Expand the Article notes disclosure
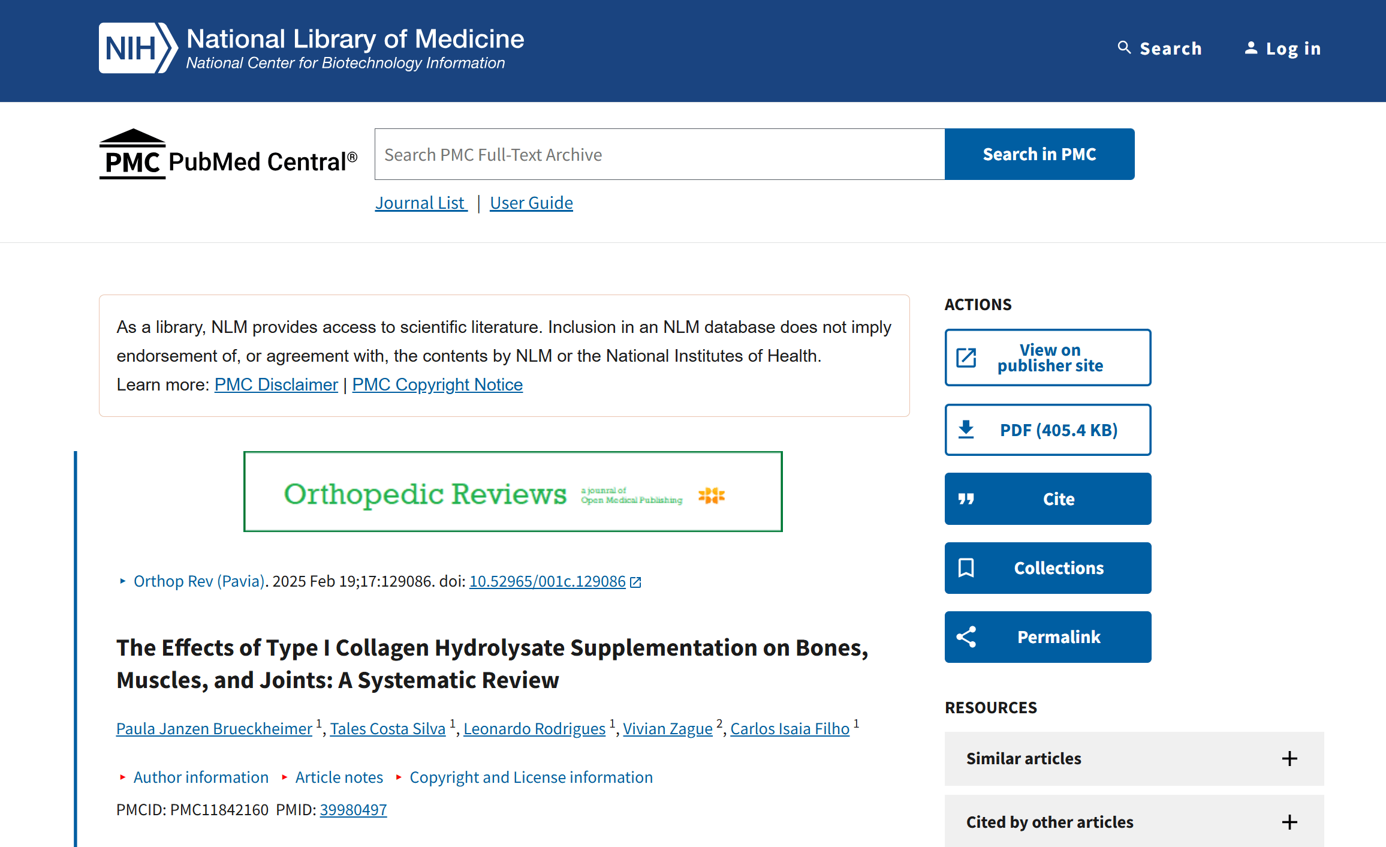The width and height of the screenshot is (1386, 847). tap(339, 777)
